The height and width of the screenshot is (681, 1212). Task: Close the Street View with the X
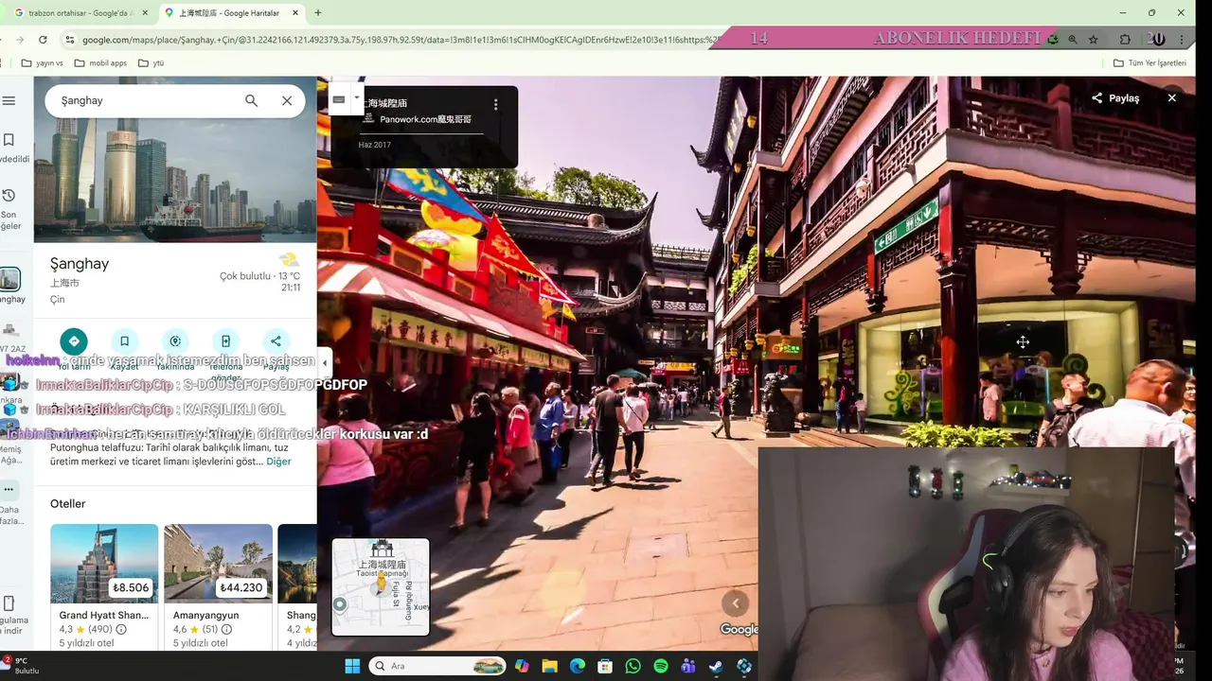1171,97
